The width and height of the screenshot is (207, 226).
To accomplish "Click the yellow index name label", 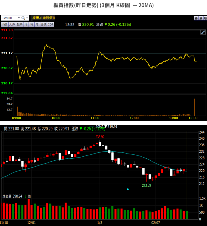I will [43, 18].
